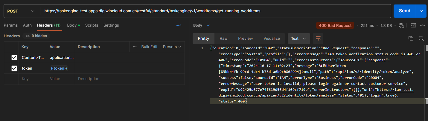Click line number 1 in response
Screen dimensions: 428x121
[202, 48]
